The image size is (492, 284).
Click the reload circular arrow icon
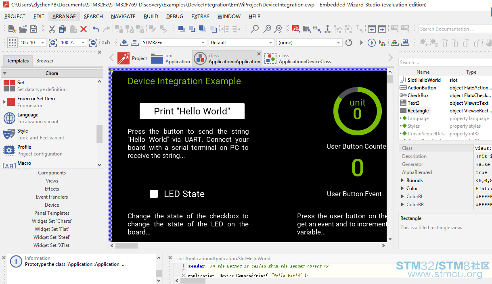(x=349, y=43)
